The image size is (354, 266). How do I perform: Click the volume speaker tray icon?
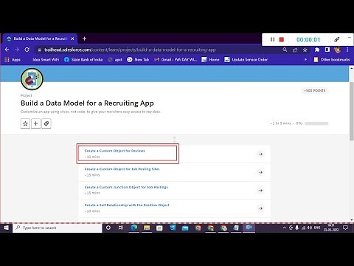point(310,228)
